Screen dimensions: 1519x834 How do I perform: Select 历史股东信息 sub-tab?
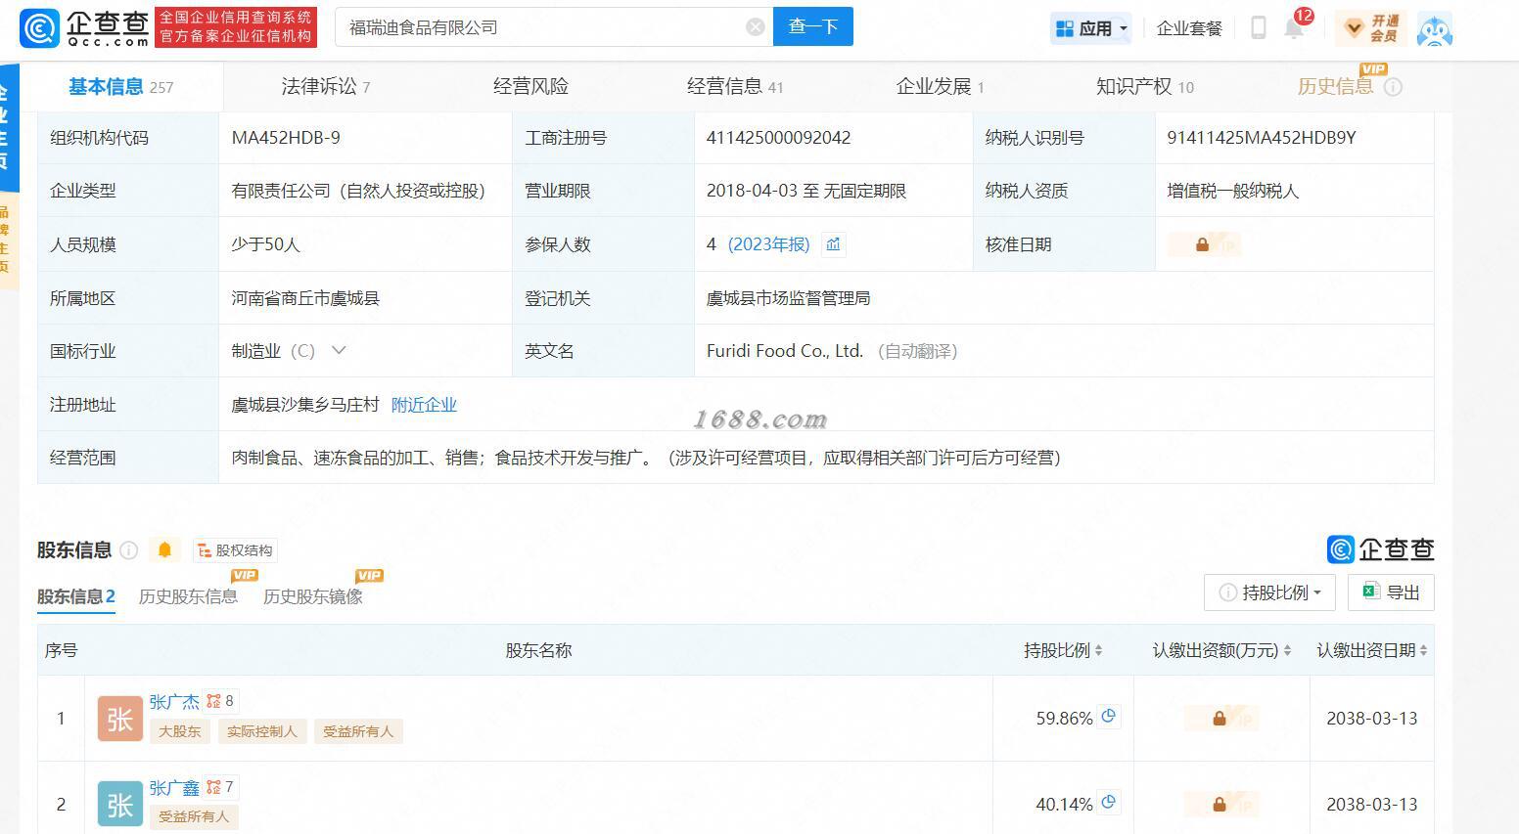pyautogui.click(x=188, y=596)
